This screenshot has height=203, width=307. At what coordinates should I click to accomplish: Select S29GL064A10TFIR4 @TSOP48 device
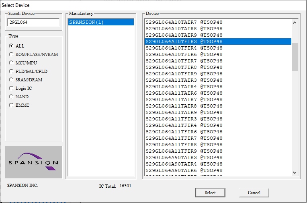click(x=218, y=48)
